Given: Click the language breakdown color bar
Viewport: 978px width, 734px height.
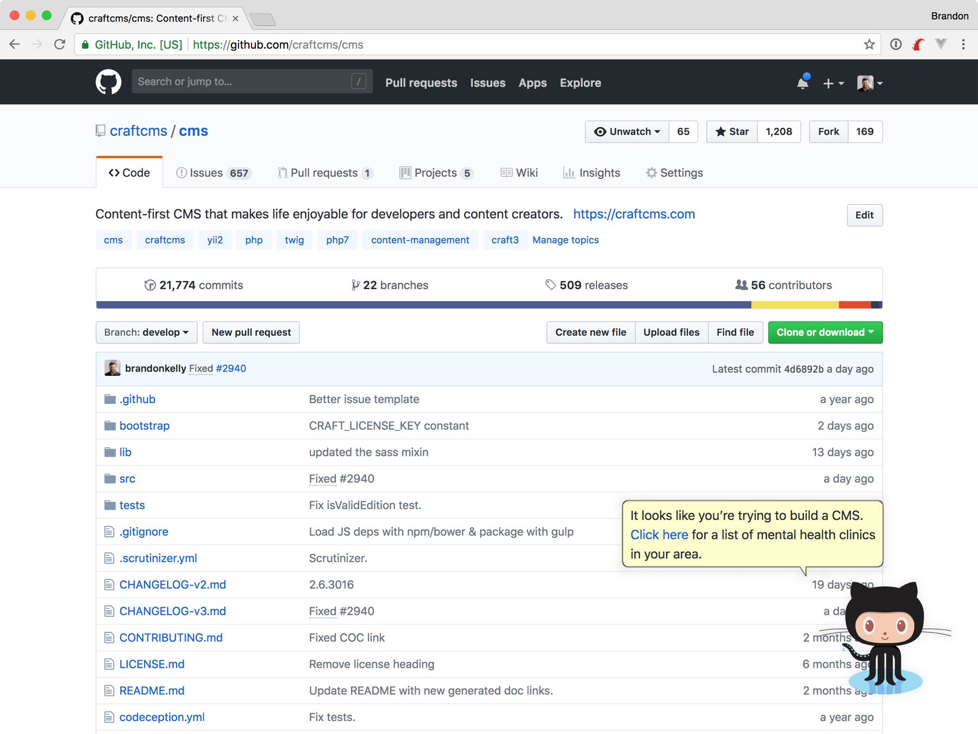Looking at the screenshot, I should click(x=489, y=305).
